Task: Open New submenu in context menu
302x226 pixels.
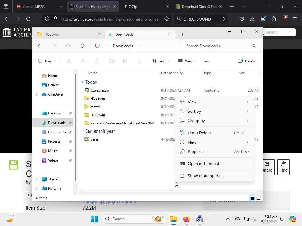Action: click(215, 142)
